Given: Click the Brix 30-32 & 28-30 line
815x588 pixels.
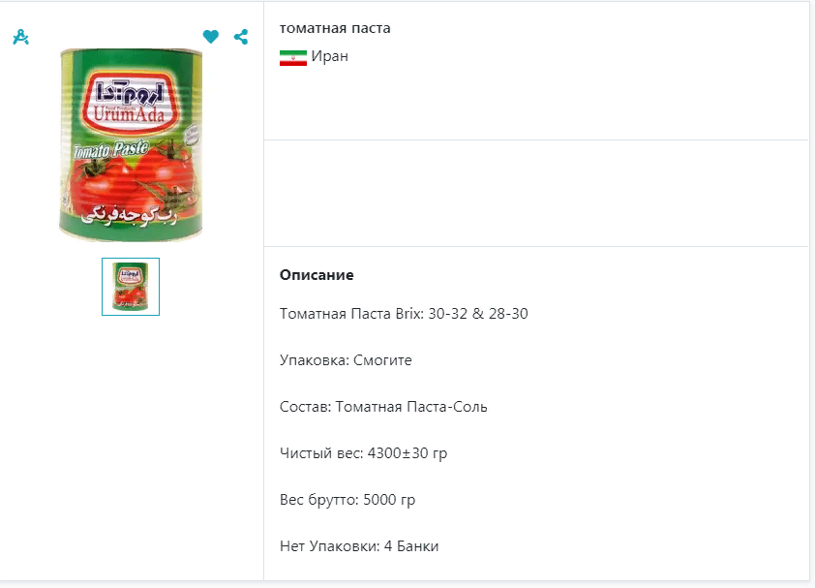Looking at the screenshot, I should (x=404, y=314).
